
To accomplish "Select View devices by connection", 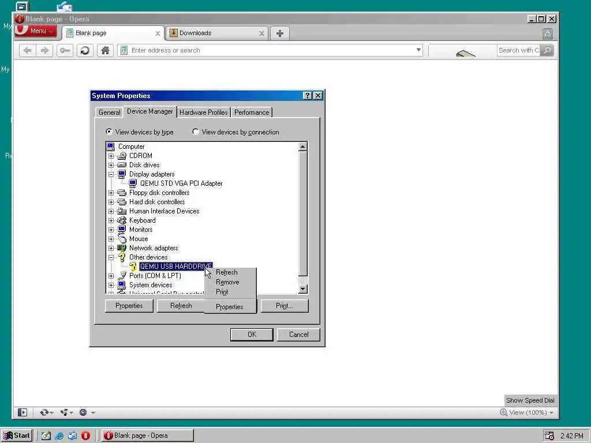I will (x=235, y=132).
